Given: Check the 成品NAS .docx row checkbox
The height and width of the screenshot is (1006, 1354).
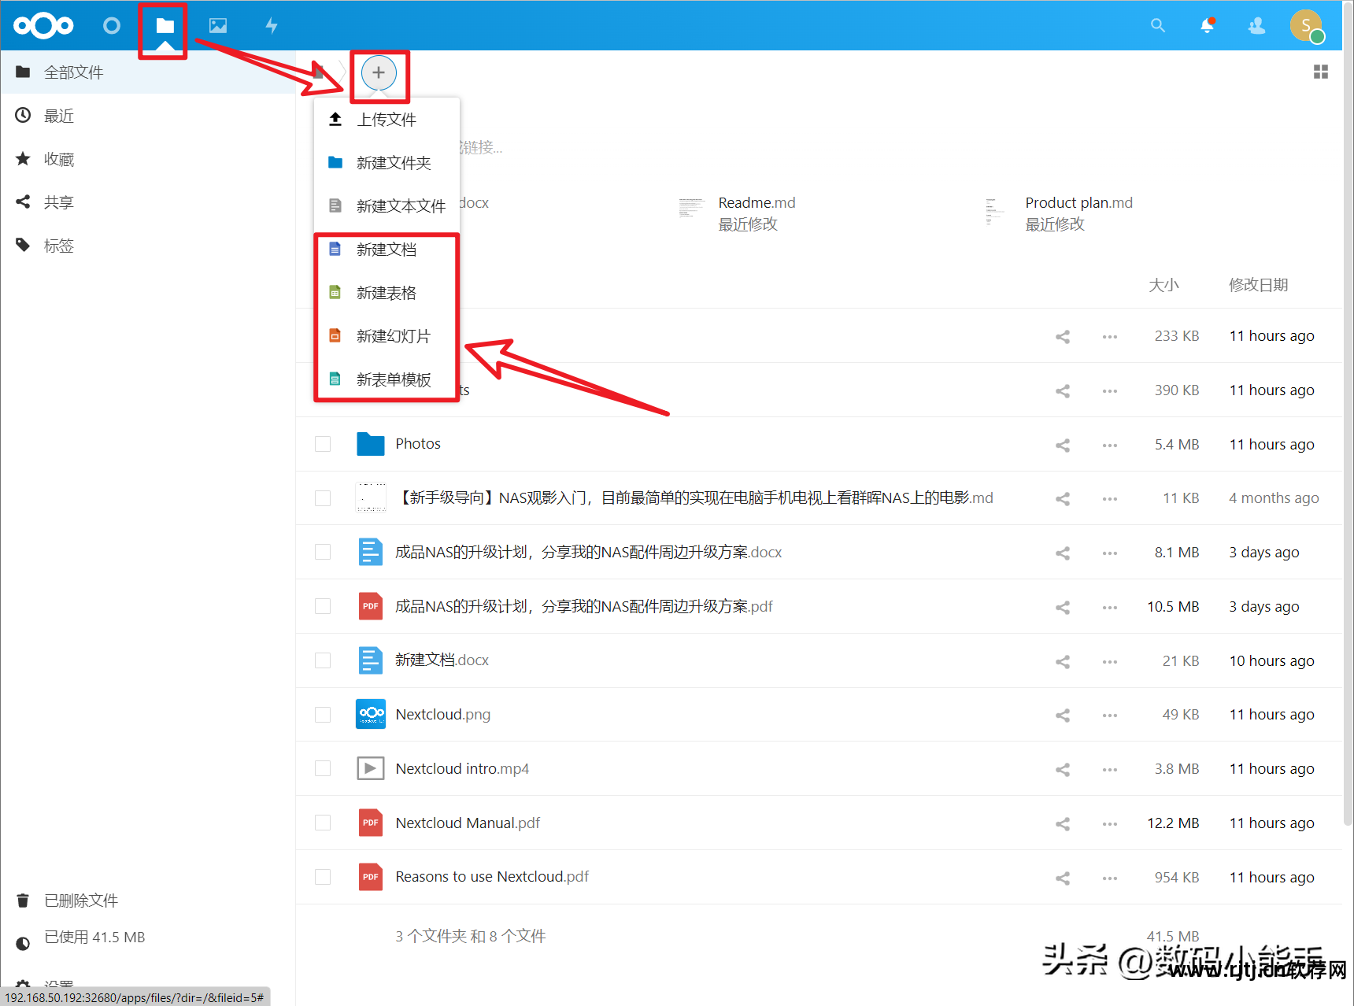Looking at the screenshot, I should pyautogui.click(x=323, y=552).
